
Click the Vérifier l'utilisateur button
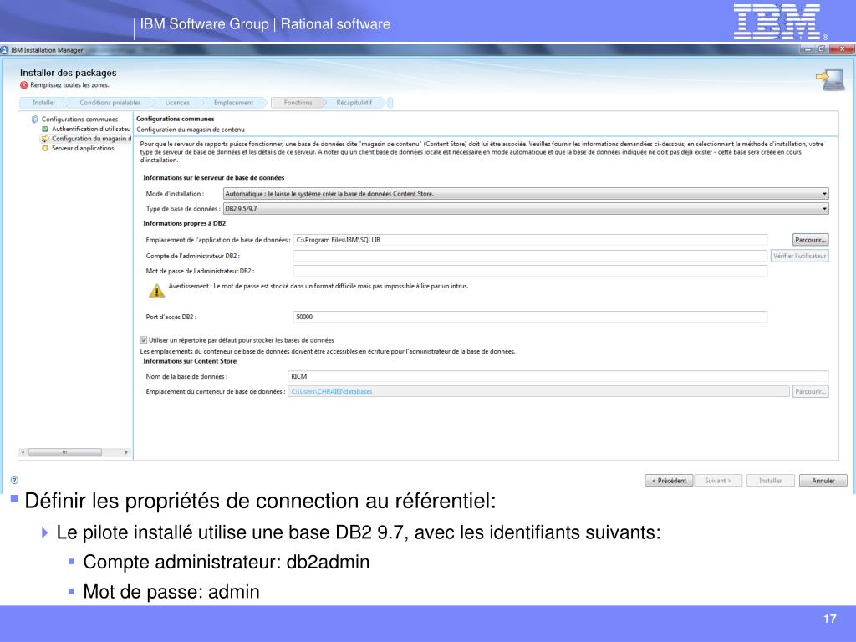[x=800, y=256]
